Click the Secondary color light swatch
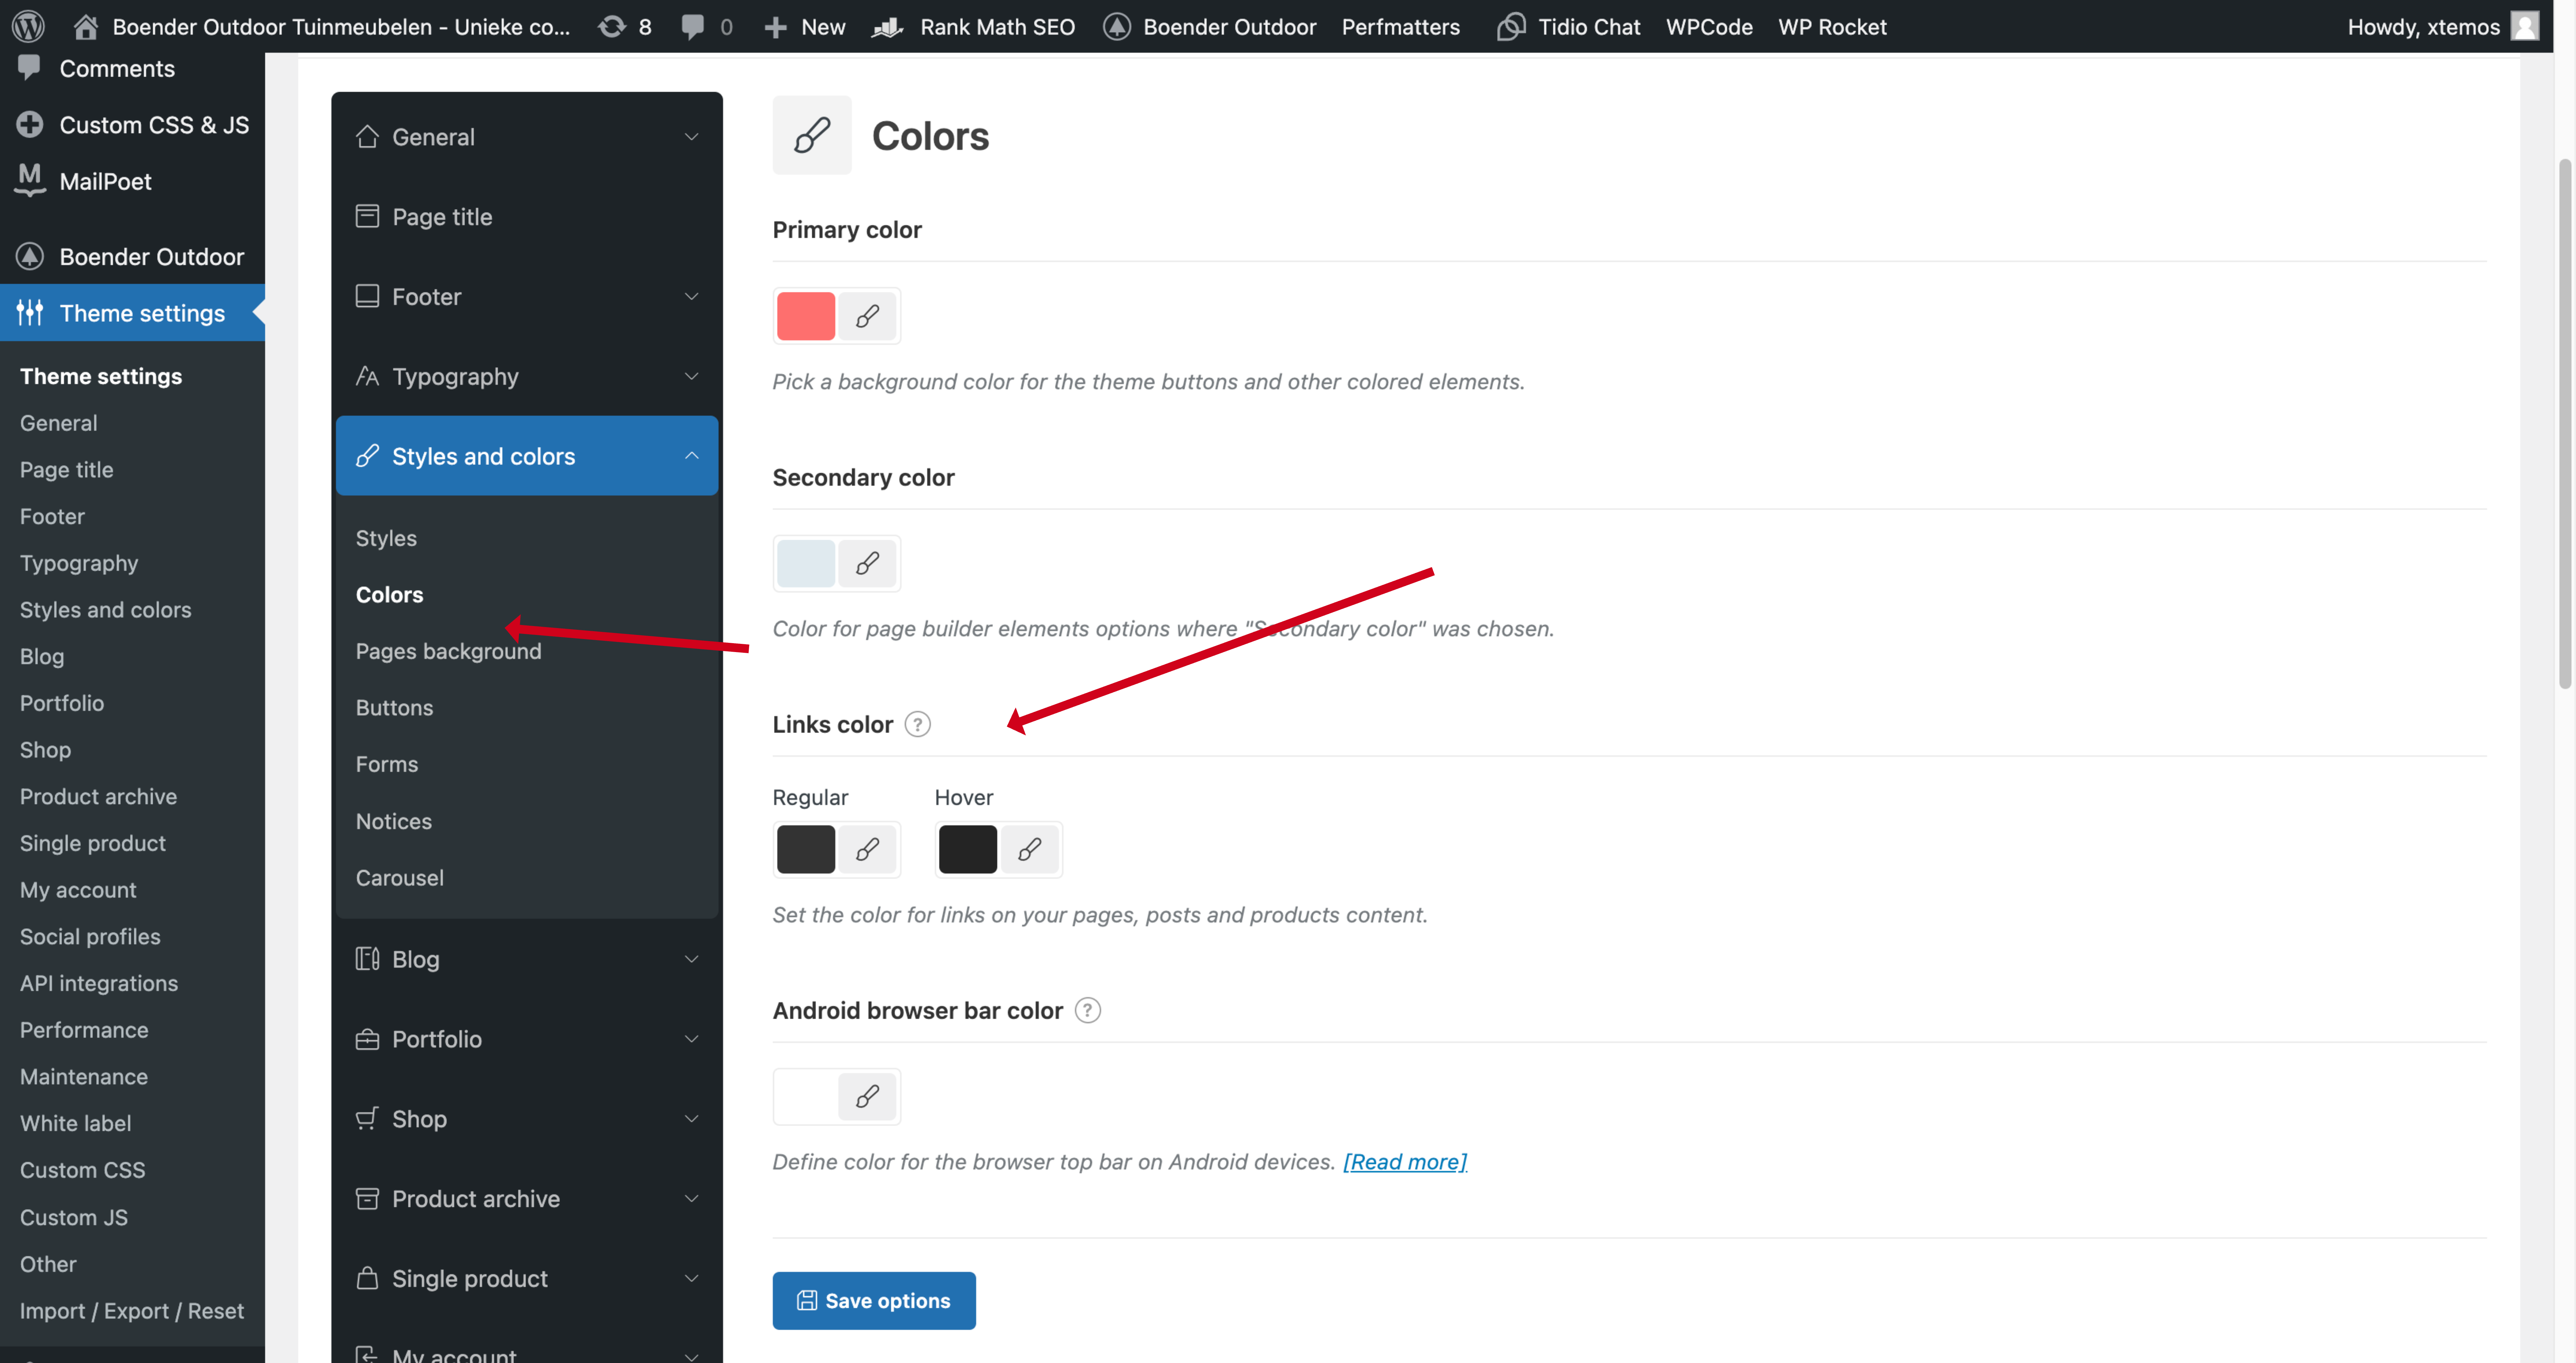Screen dimensions: 2576x1363 806,563
